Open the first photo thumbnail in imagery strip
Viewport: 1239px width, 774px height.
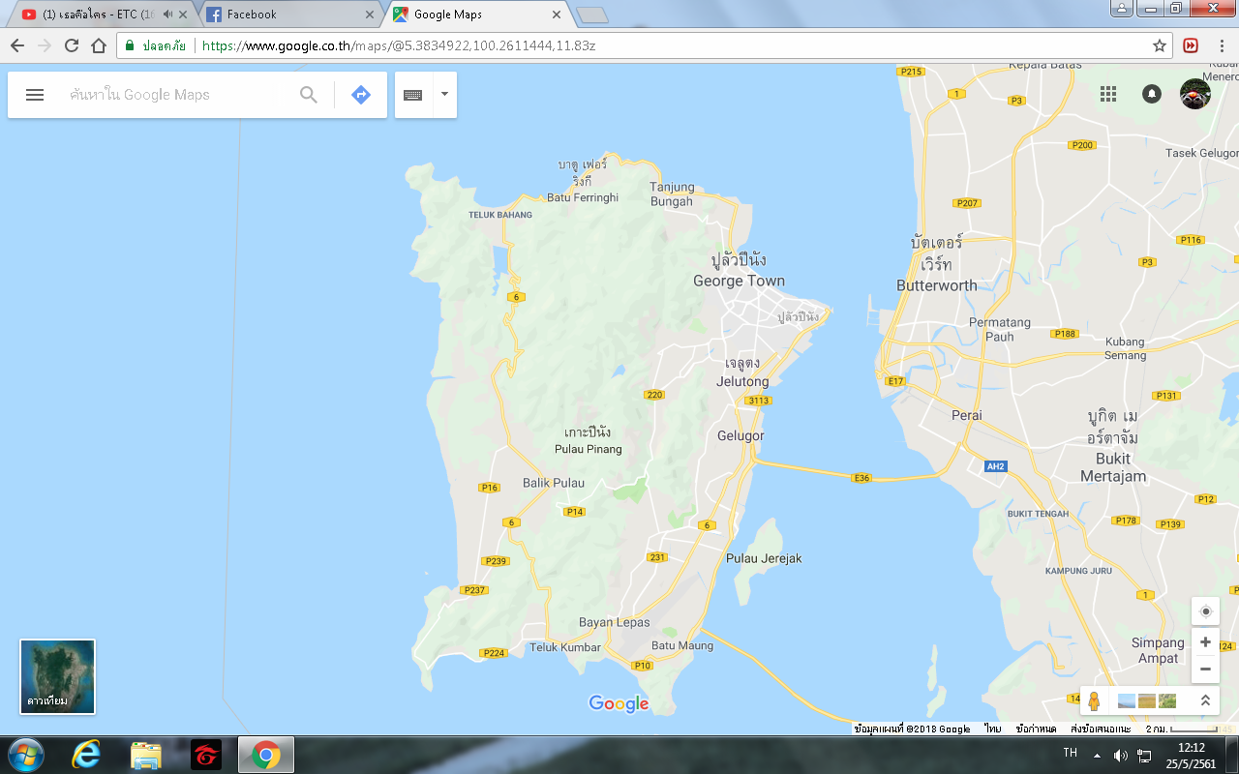tap(1126, 700)
